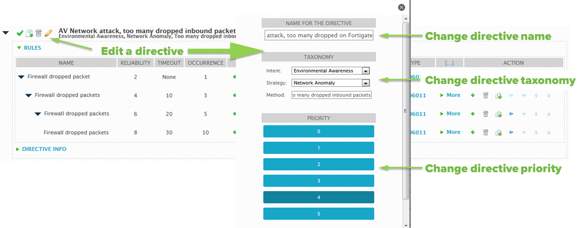The height and width of the screenshot is (228, 583).
Task: Add a rule in the reliability 4 row
Action: pos(473,95)
